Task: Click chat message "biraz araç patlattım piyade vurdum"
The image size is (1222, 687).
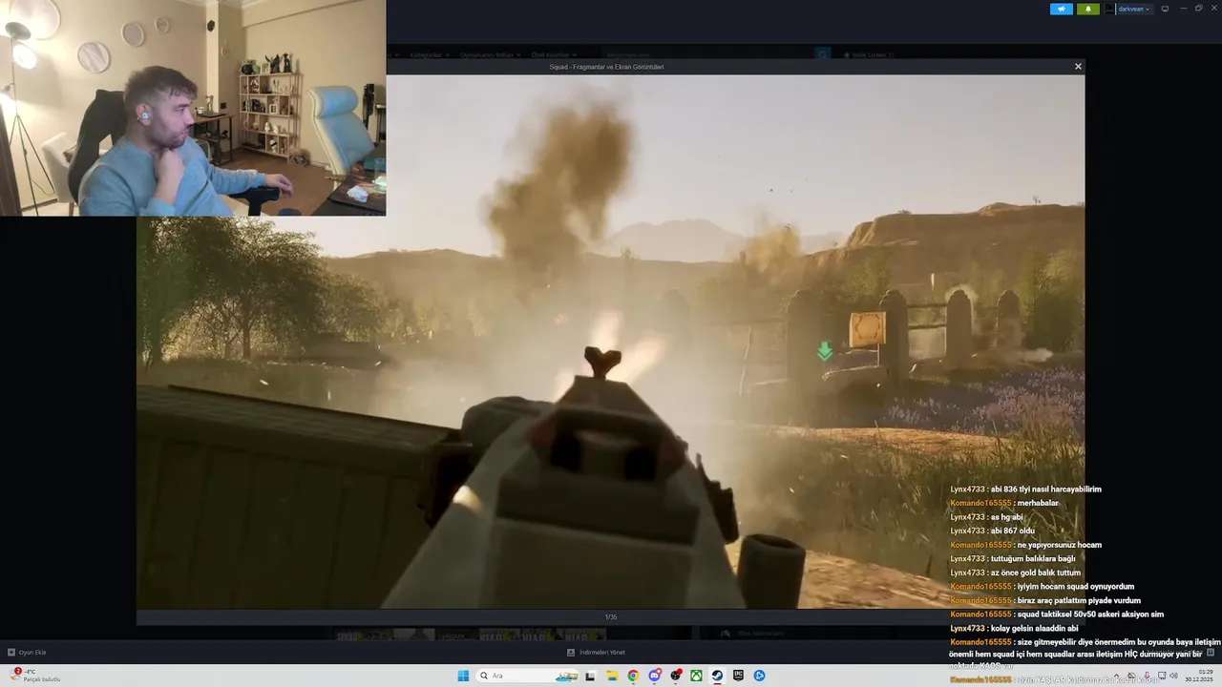Action: [1079, 600]
